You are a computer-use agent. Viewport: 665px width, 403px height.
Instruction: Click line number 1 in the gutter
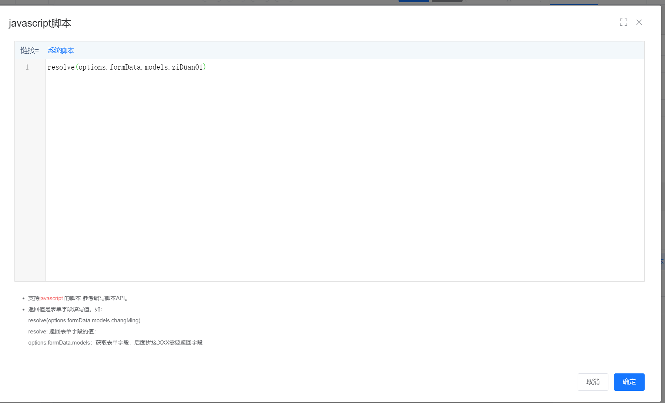click(27, 67)
